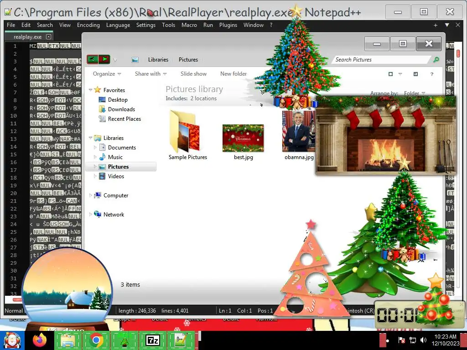Viewport: 467px width, 350px height.
Task: Show hidden tray icons
Action: tap(388, 340)
